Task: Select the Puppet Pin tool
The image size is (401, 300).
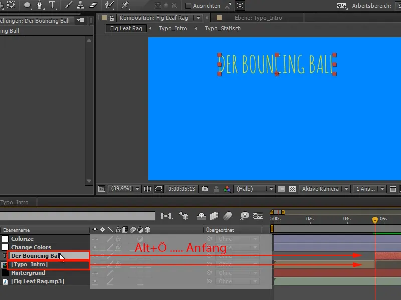Action: 125,5
